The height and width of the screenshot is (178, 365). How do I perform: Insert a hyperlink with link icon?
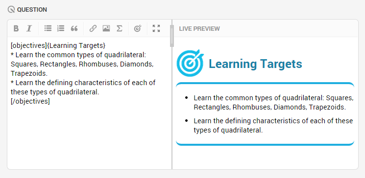[93, 28]
